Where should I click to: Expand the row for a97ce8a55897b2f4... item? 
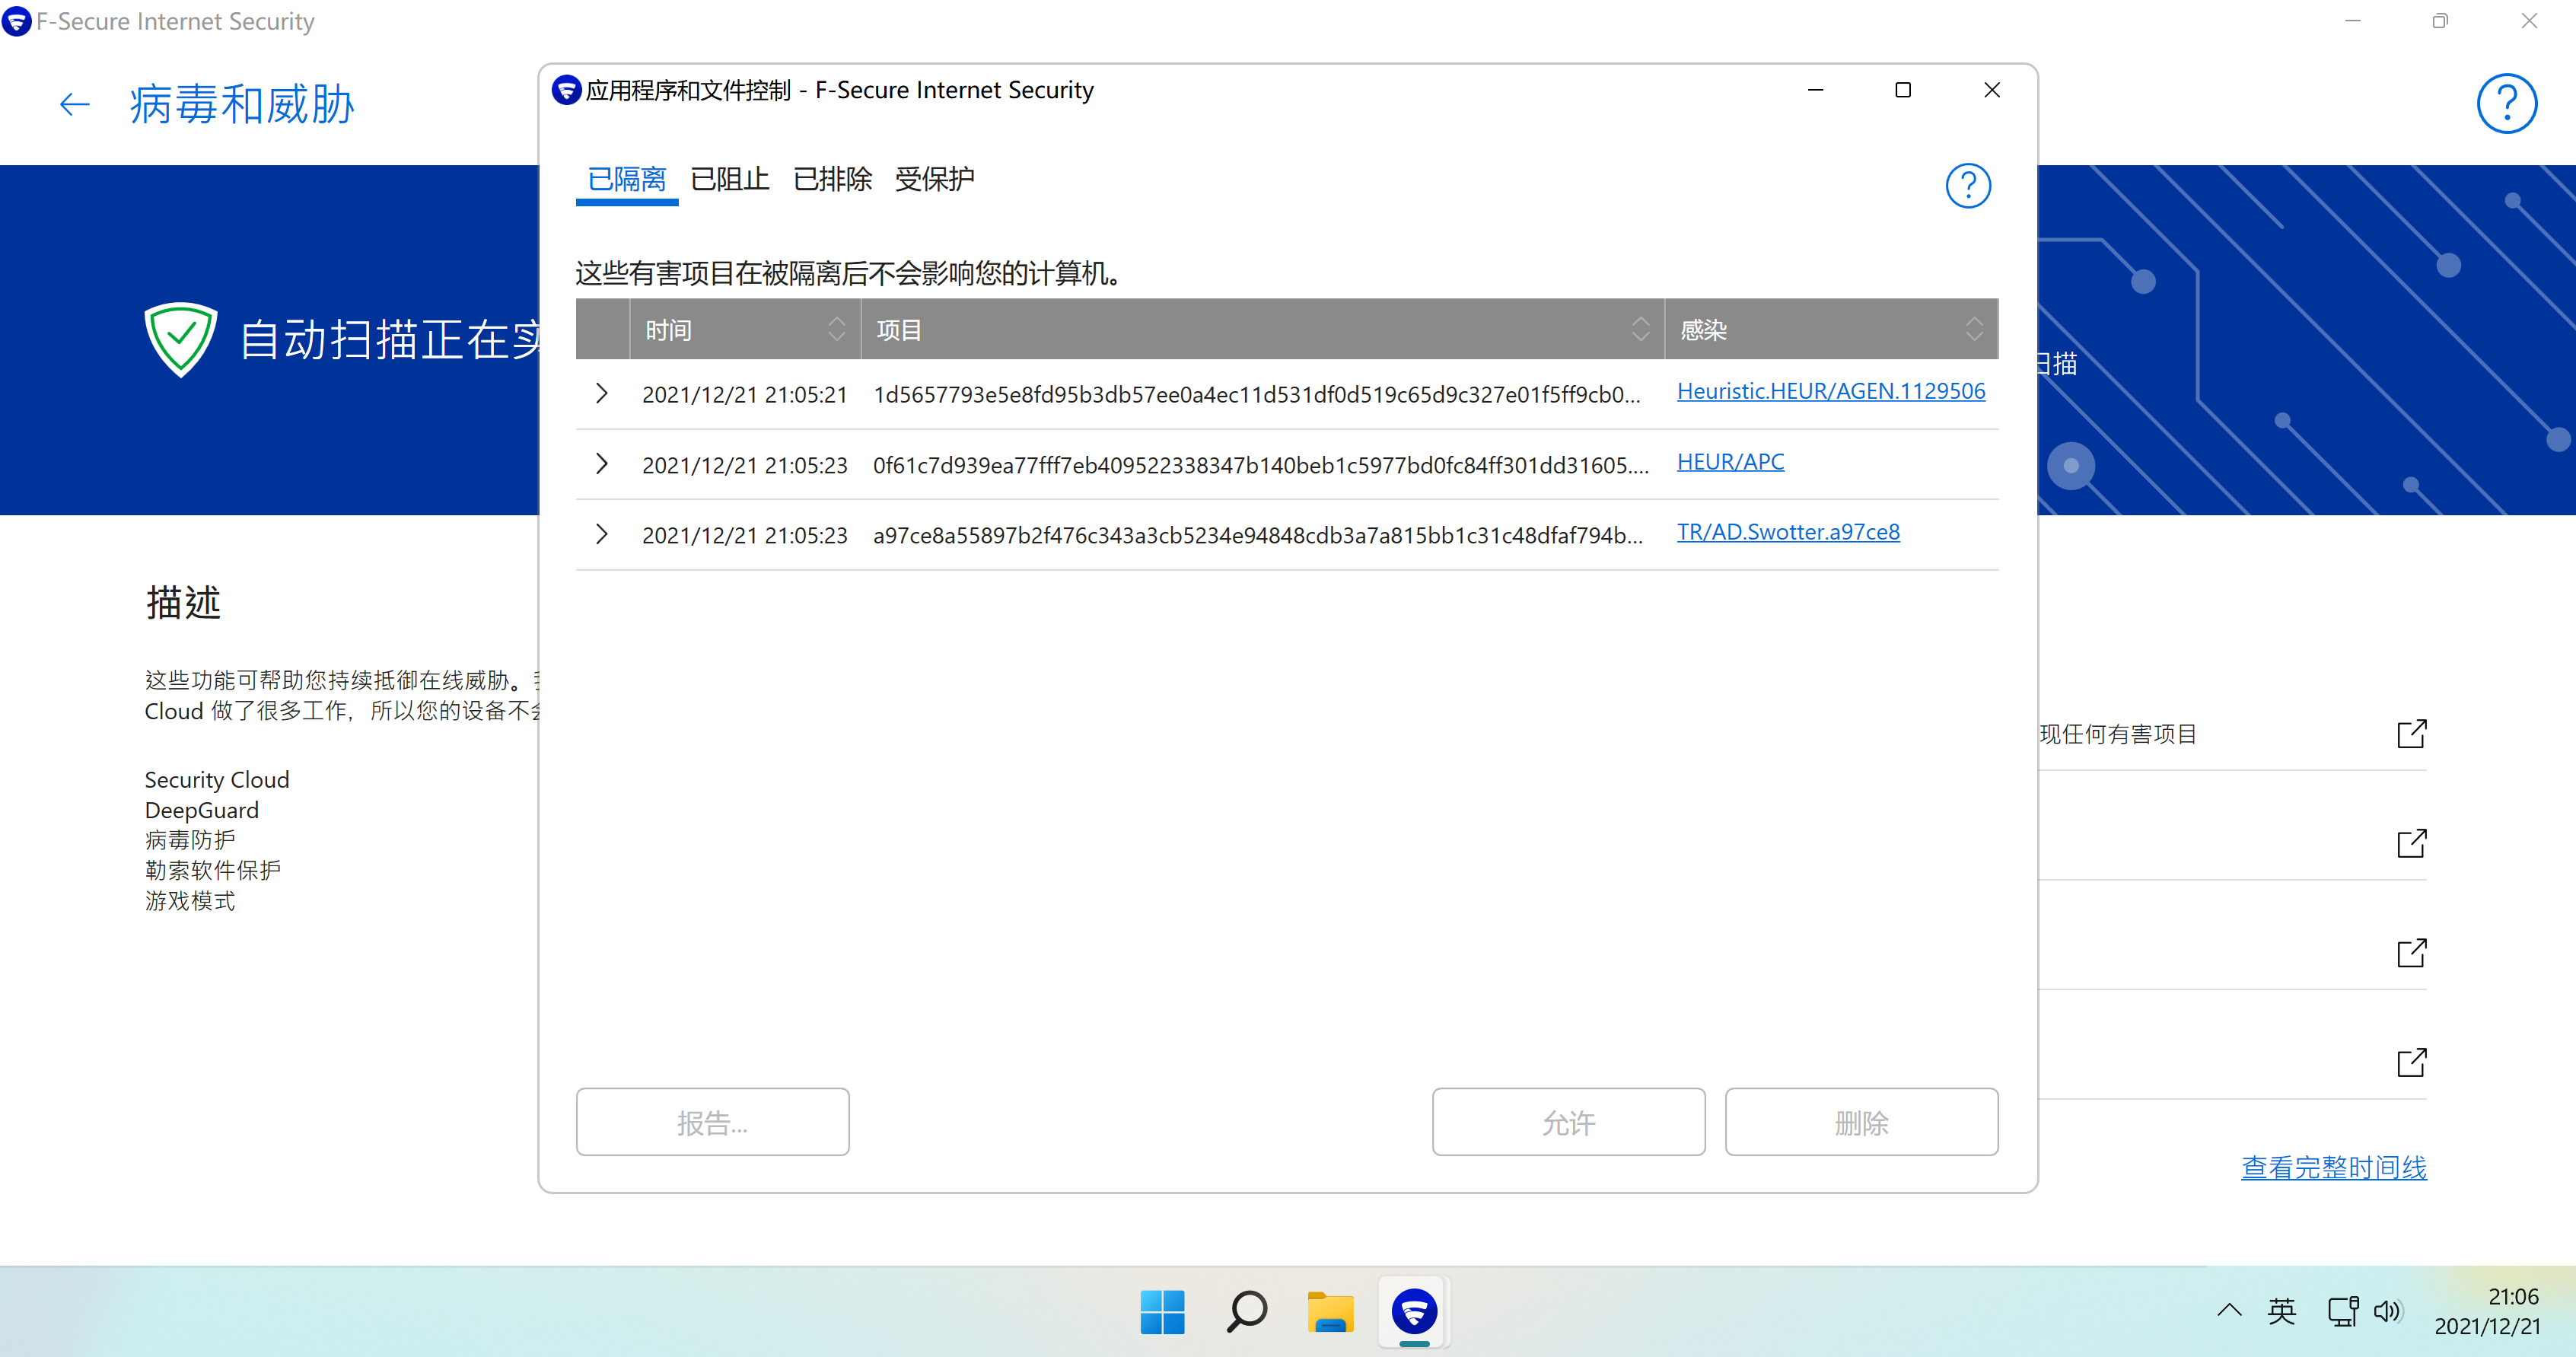pyautogui.click(x=601, y=534)
